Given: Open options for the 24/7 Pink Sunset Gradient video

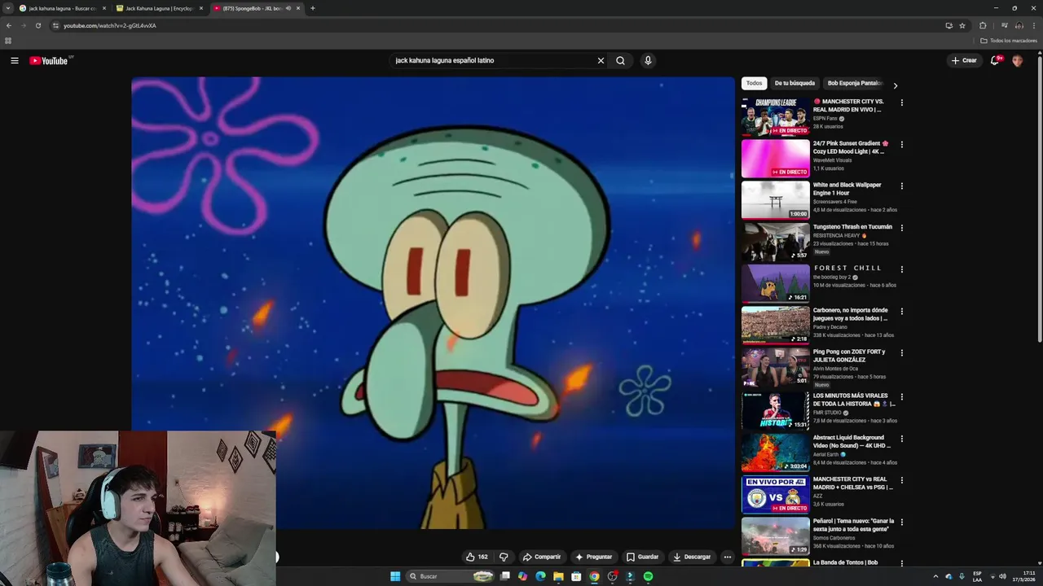Looking at the screenshot, I should 901,145.
